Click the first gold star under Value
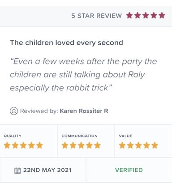Image resolution: width=172 pixels, height=183 pixels. click(122, 145)
